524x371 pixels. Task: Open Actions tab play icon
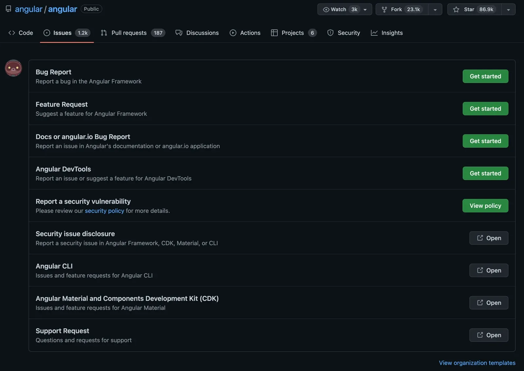click(233, 33)
